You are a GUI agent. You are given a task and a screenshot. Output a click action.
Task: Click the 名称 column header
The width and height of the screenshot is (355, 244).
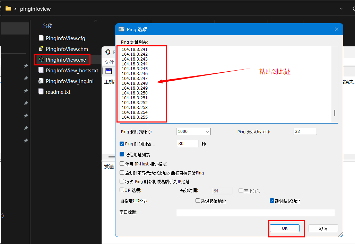(47, 26)
